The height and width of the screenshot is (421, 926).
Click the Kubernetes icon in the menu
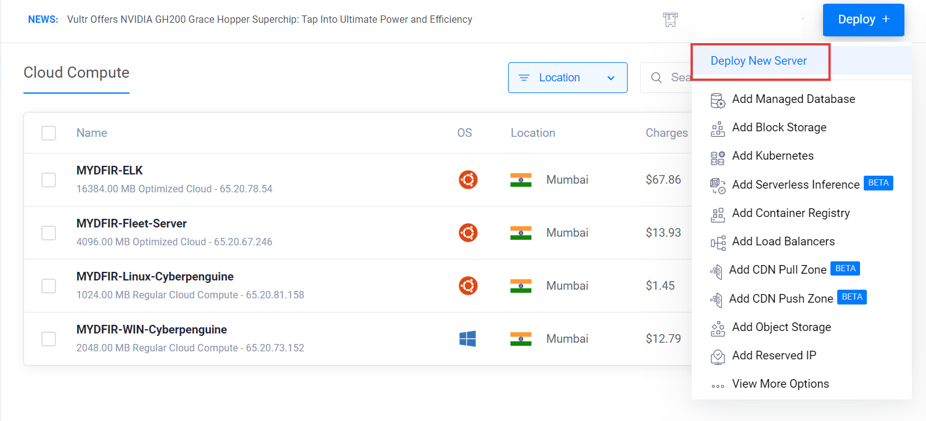click(718, 157)
